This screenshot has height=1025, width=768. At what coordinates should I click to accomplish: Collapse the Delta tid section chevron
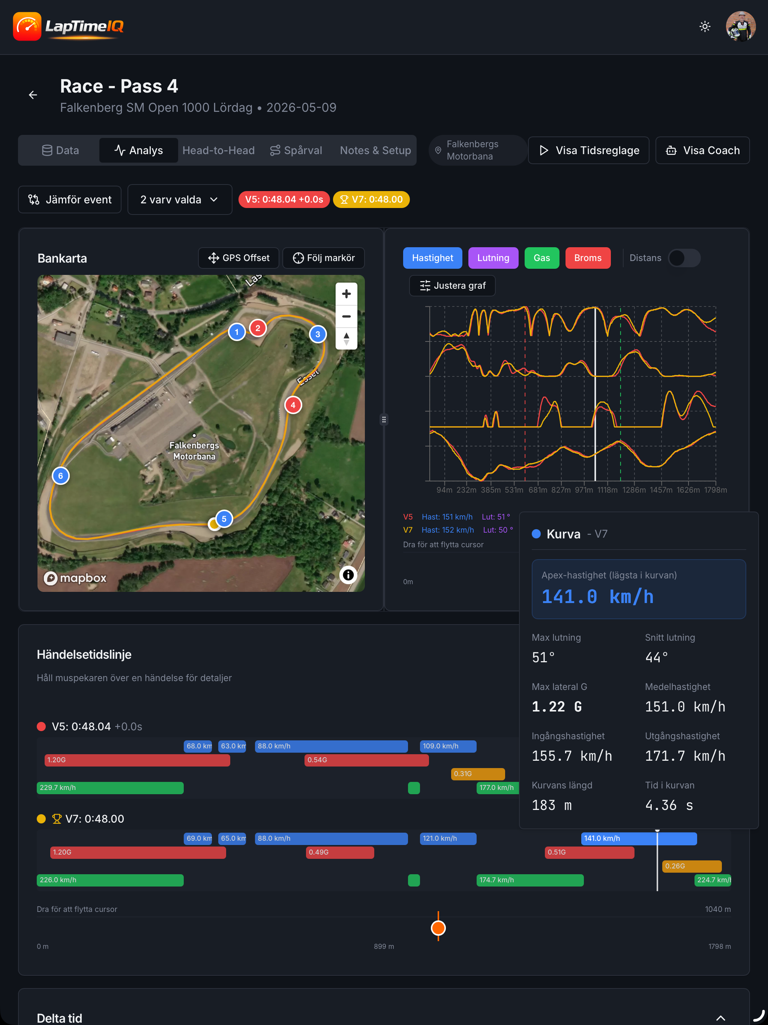(x=720, y=1017)
